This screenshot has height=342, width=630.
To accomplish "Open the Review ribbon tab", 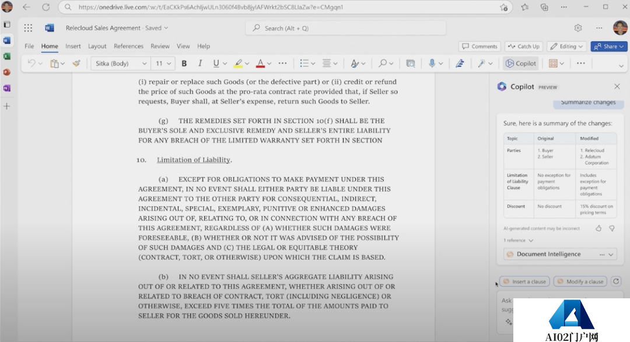I will pyautogui.click(x=160, y=46).
